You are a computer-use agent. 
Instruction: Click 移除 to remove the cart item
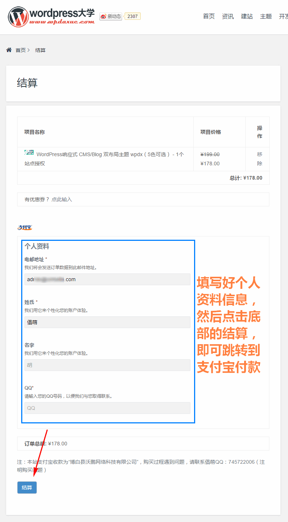point(259,159)
